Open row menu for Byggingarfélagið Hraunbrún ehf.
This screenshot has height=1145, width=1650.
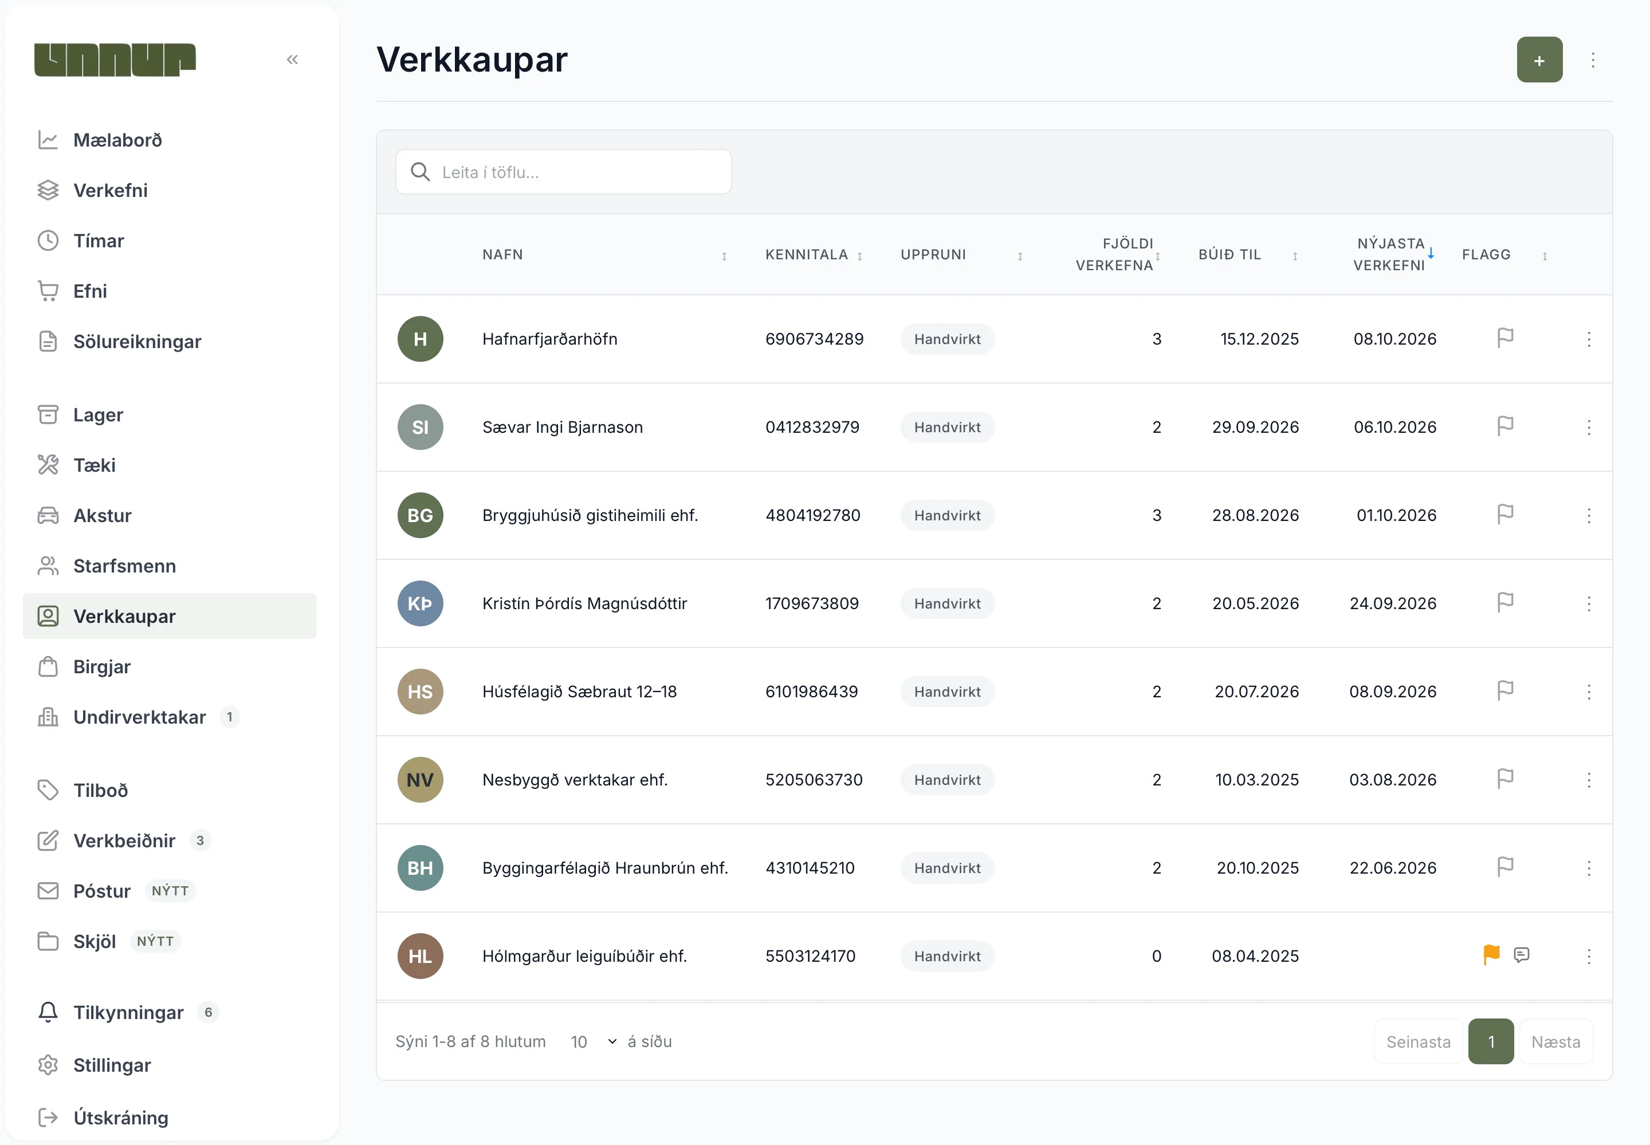(x=1588, y=868)
